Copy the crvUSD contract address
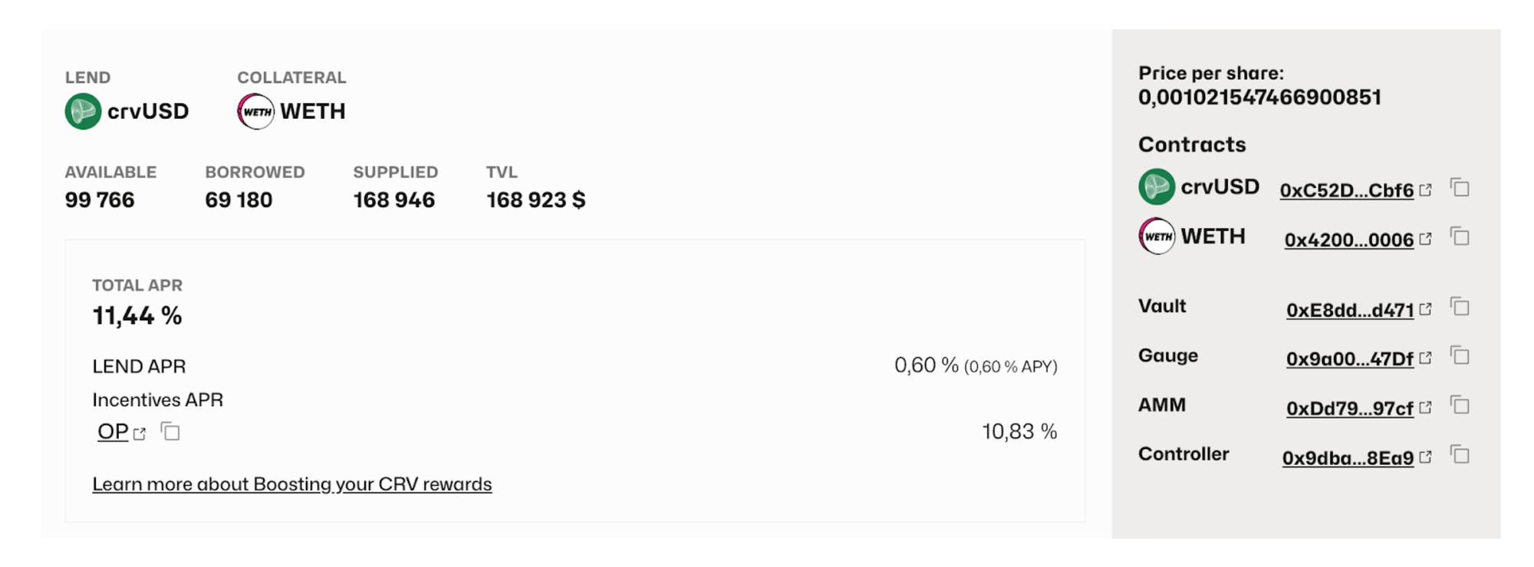The width and height of the screenshot is (1534, 567). (1460, 188)
